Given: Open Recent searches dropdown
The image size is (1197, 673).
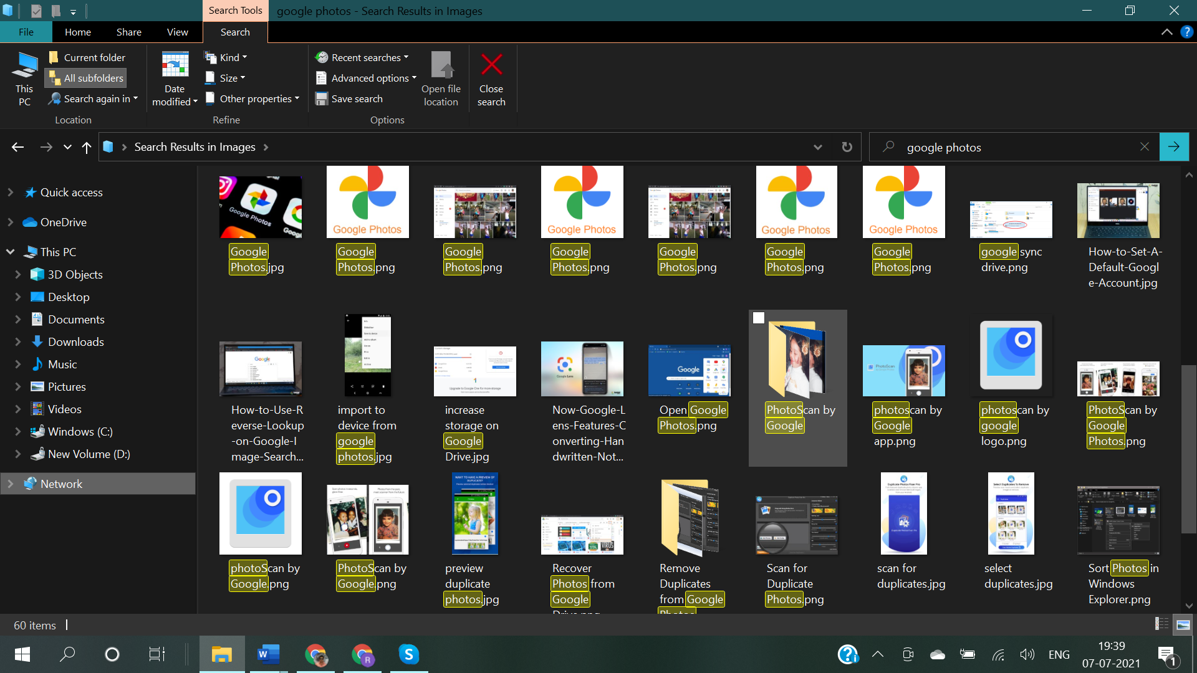Looking at the screenshot, I should point(362,57).
